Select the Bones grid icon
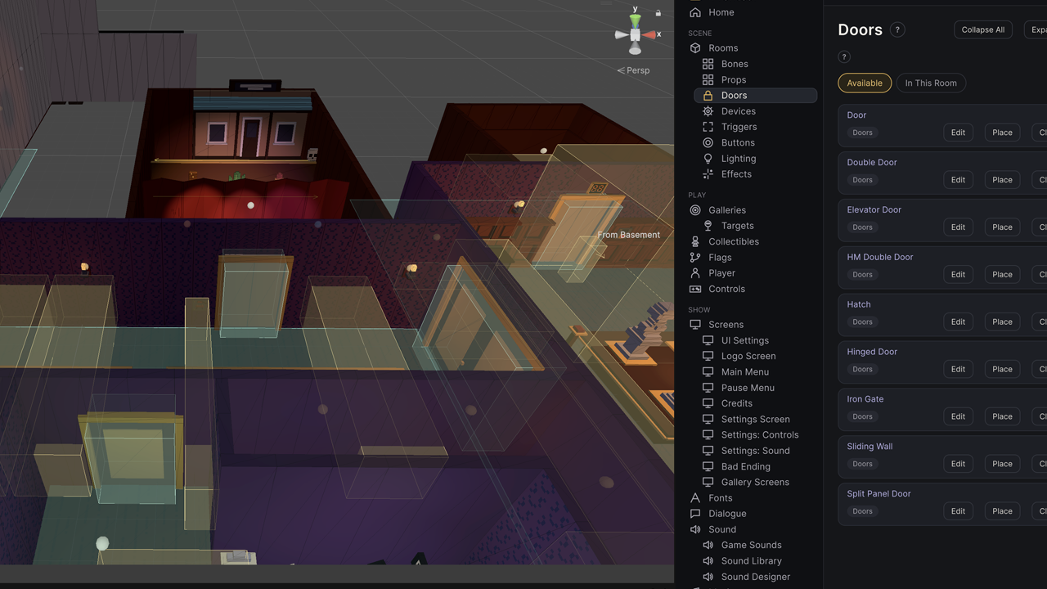The width and height of the screenshot is (1047, 589). click(x=708, y=64)
